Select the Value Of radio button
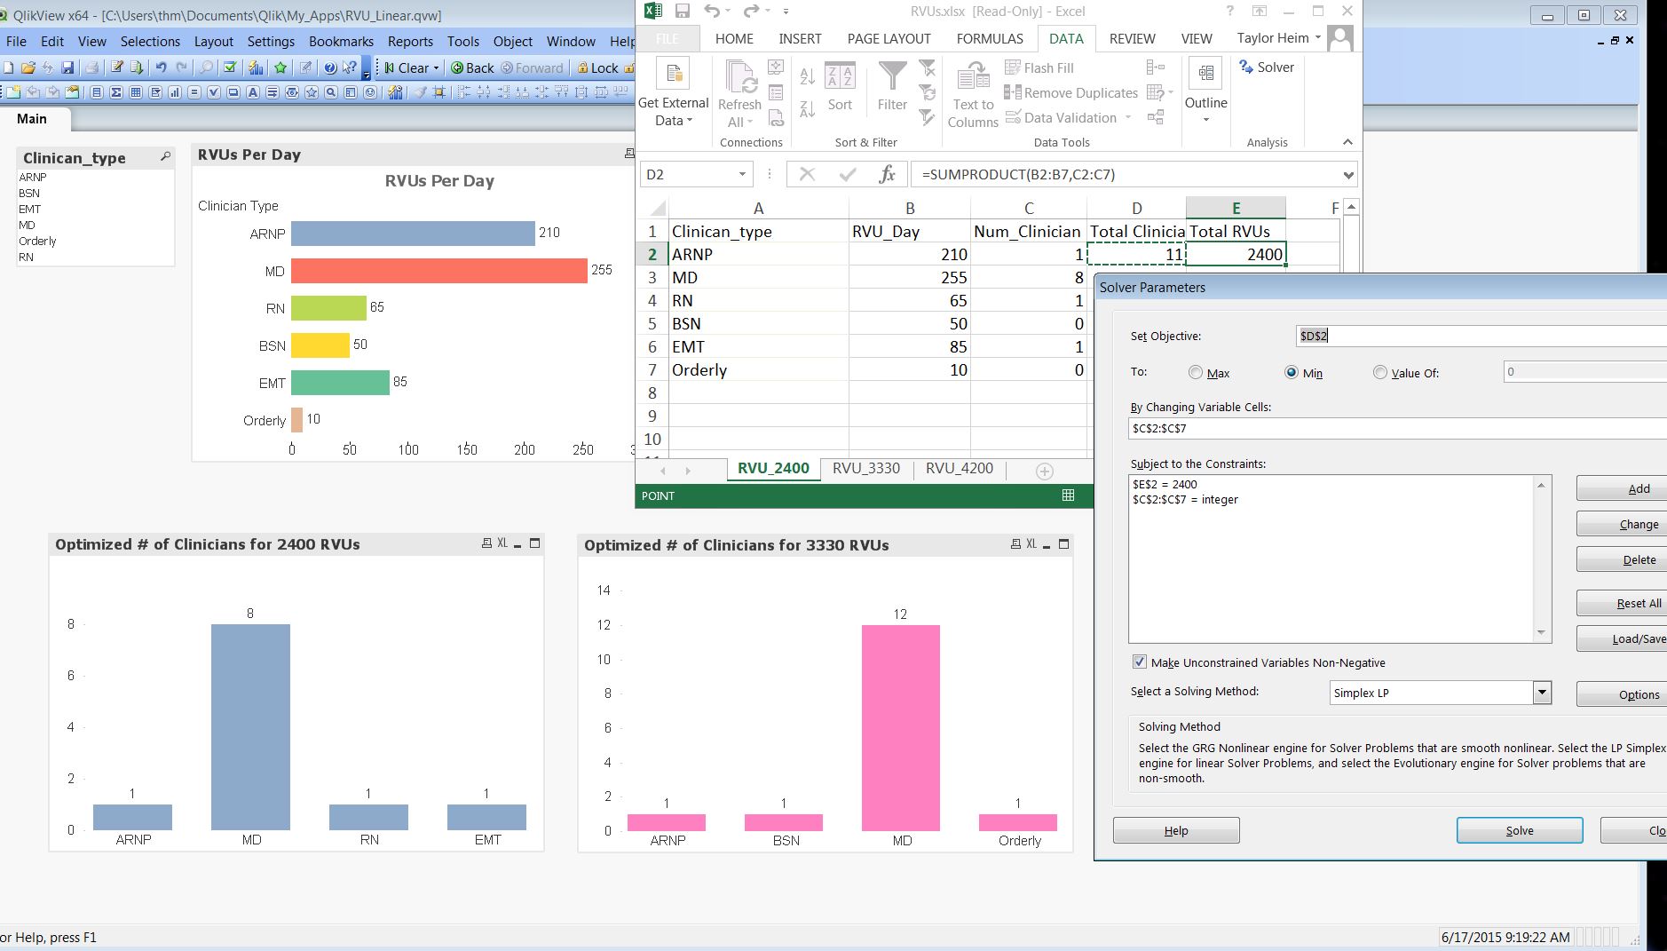This screenshot has height=951, width=1667. 1379,373
